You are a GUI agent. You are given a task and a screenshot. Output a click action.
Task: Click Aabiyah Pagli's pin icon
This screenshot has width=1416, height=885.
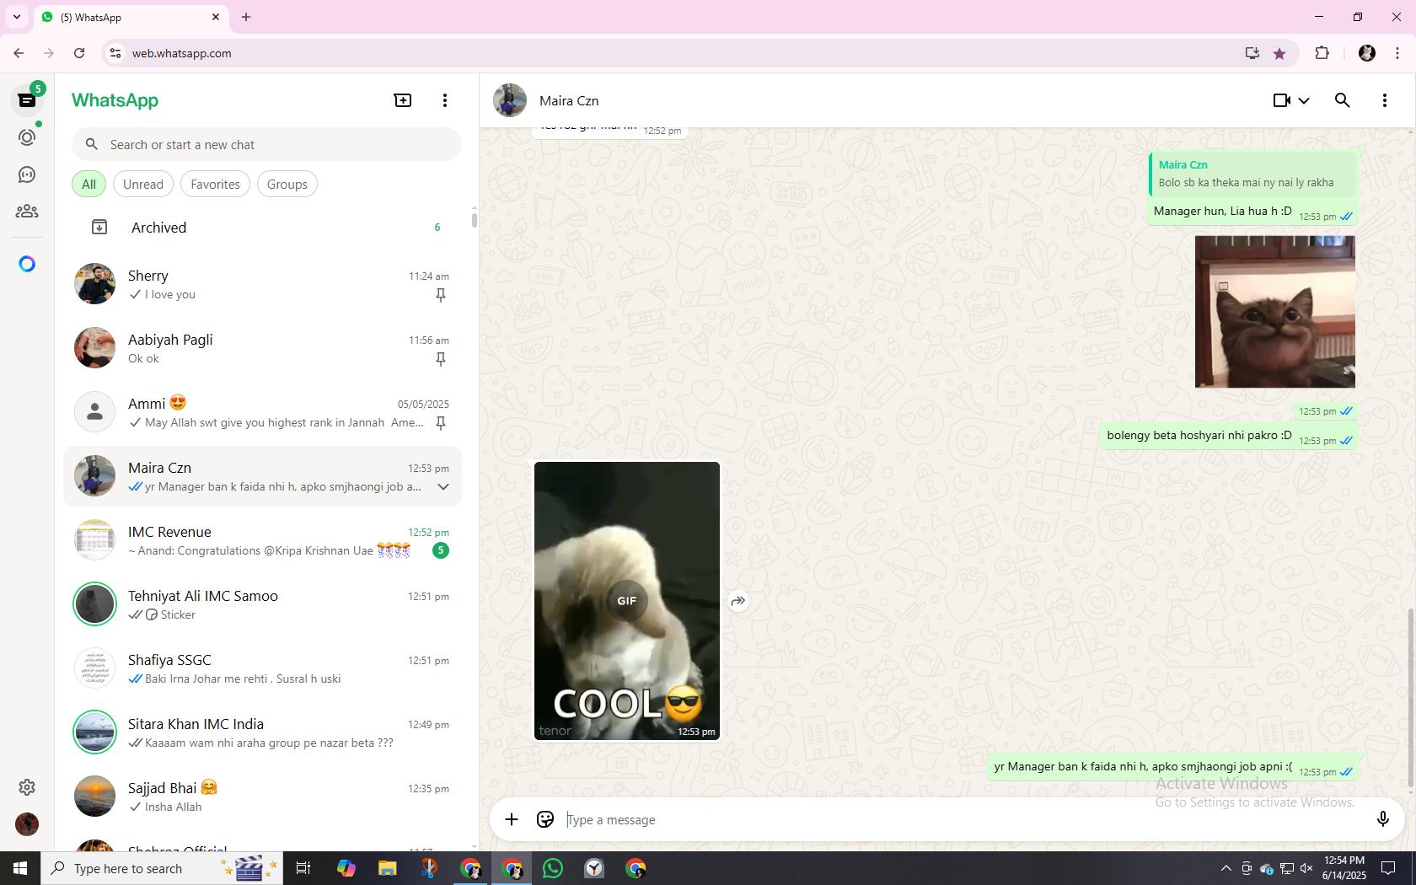[440, 358]
